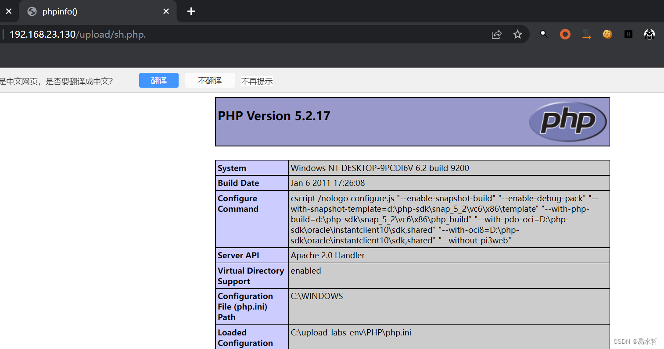This screenshot has width=664, height=349.
Task: Open the orange arrow proxy extension
Action: point(586,34)
